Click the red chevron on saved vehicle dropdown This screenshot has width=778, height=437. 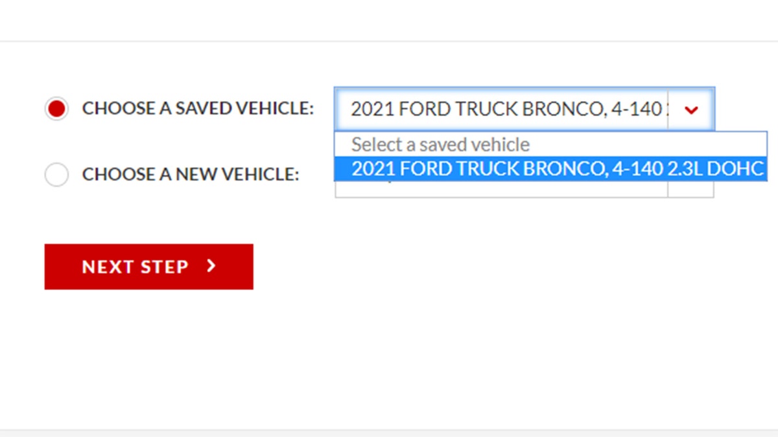(x=691, y=109)
